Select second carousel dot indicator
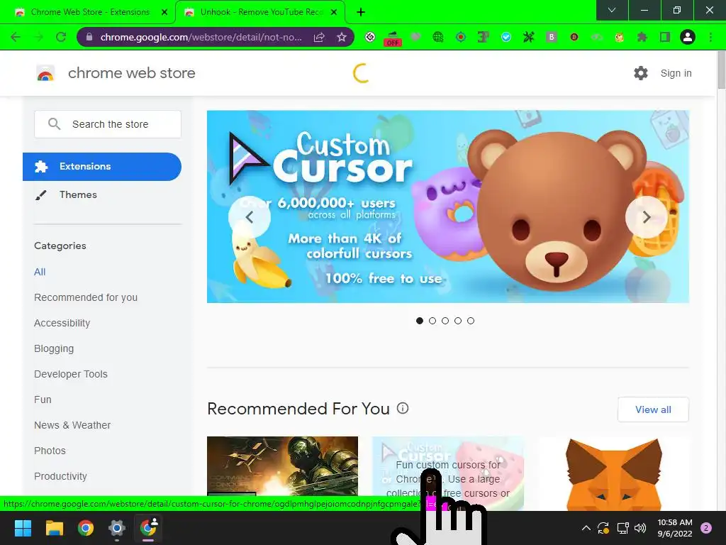 [x=432, y=321]
